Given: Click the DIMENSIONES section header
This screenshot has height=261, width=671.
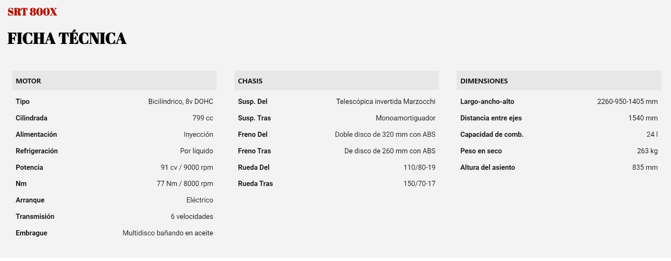Looking at the screenshot, I should 559,81.
